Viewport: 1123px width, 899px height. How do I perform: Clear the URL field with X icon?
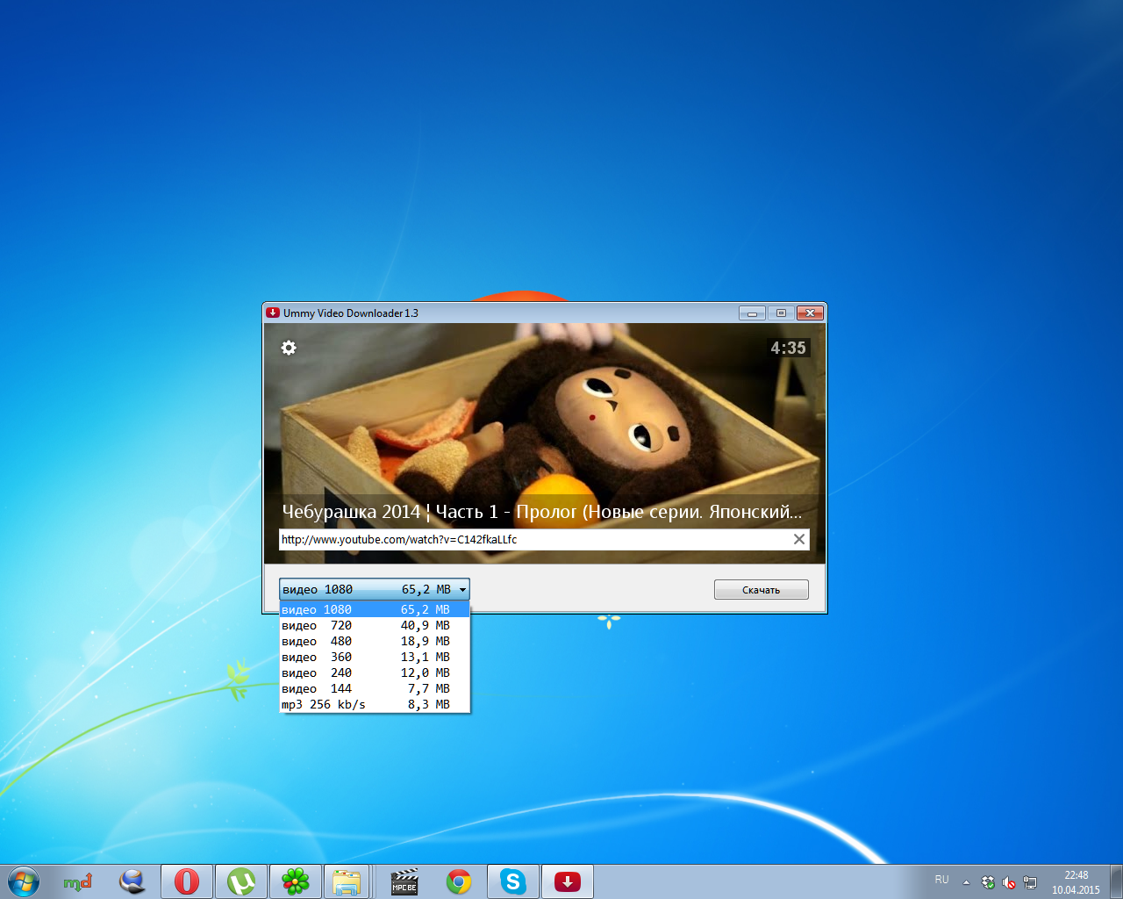click(799, 539)
